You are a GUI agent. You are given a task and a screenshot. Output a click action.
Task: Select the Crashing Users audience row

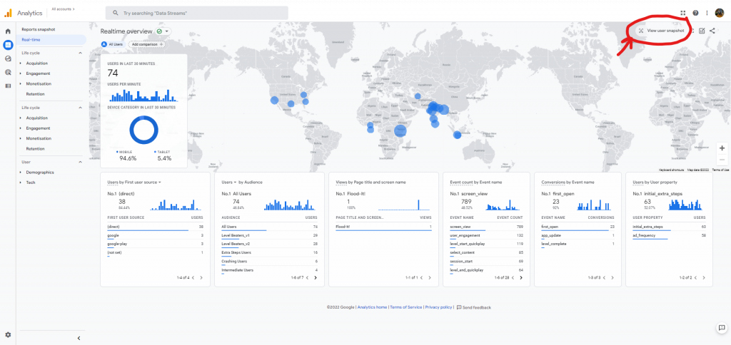pos(269,261)
